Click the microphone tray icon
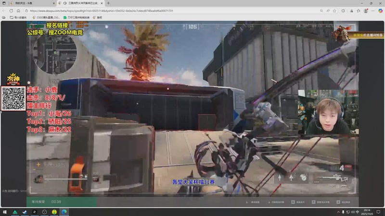The height and width of the screenshot is (216, 385). click(343, 212)
